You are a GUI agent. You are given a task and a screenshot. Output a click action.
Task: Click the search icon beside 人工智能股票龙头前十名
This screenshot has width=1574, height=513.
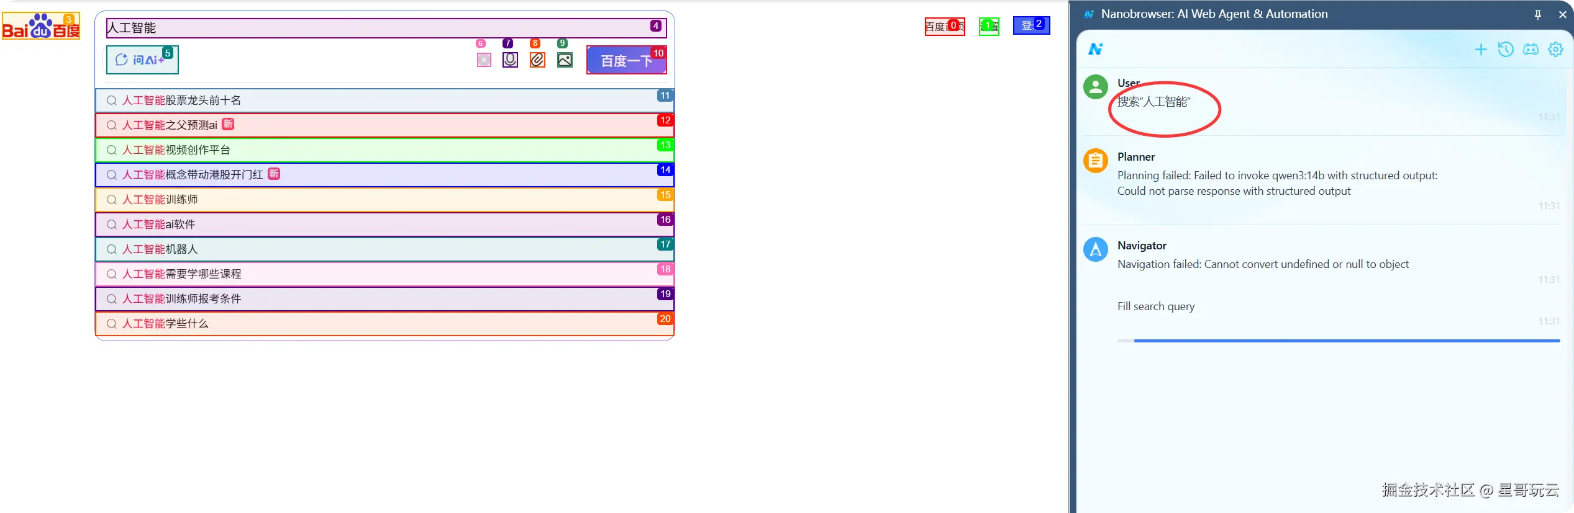point(112,100)
